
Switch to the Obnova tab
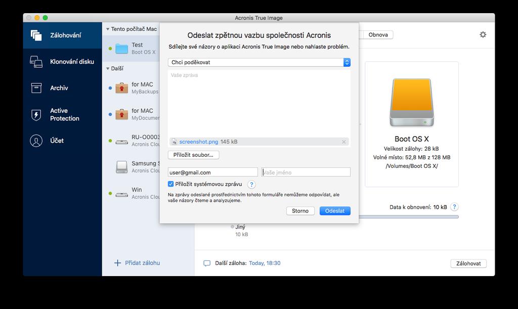pyautogui.click(x=378, y=35)
